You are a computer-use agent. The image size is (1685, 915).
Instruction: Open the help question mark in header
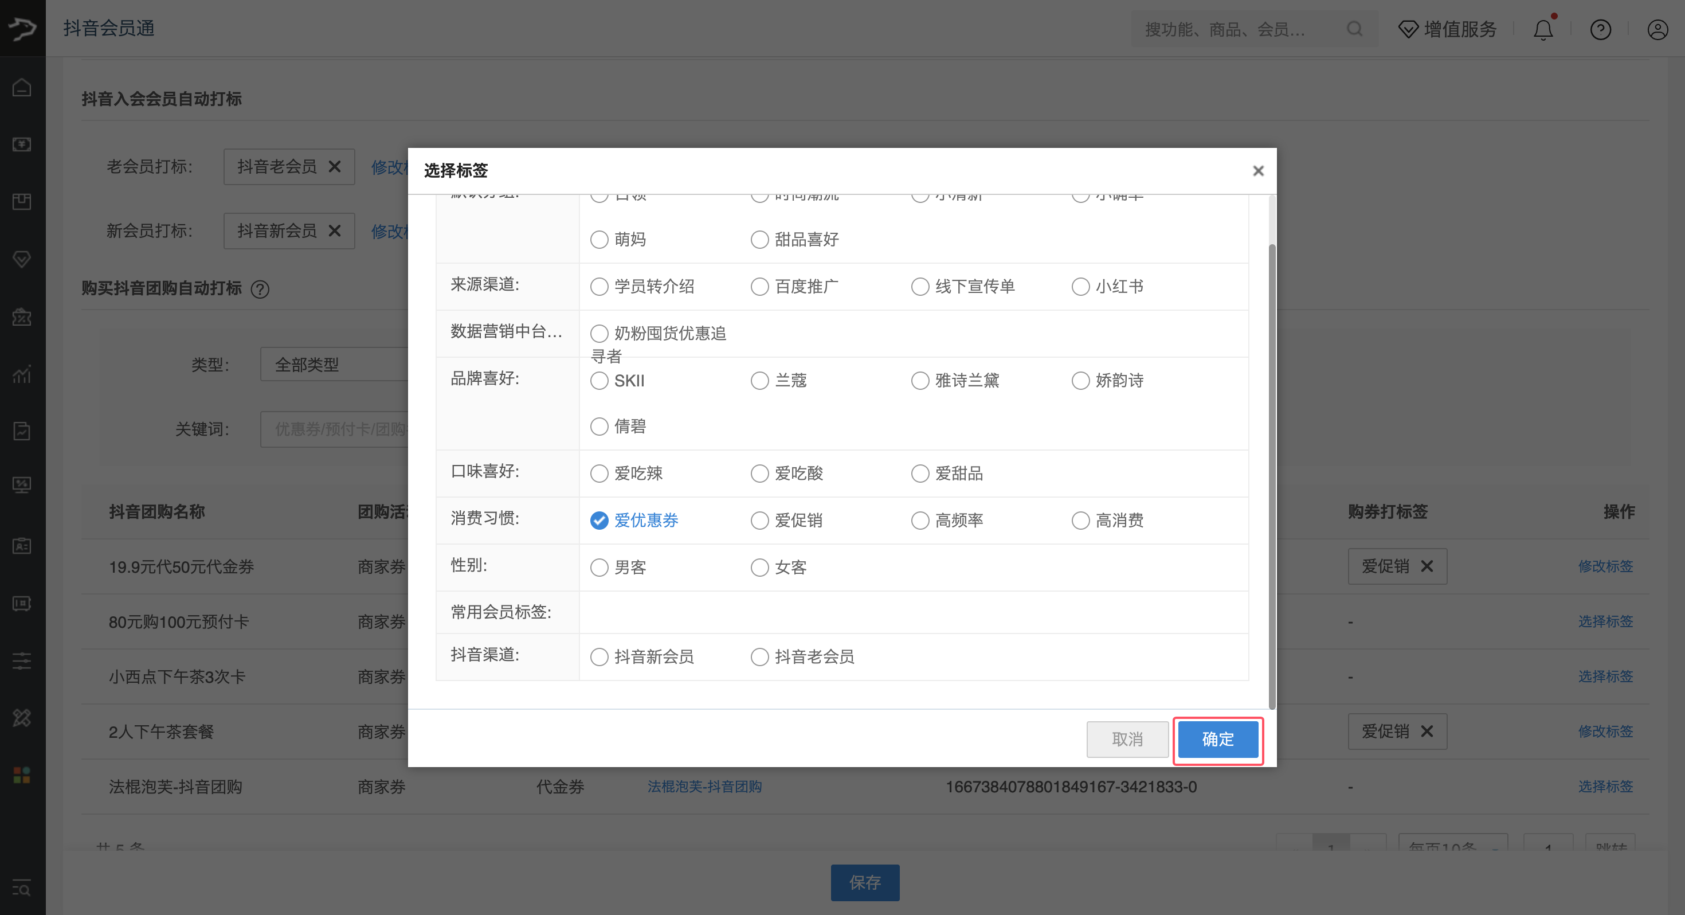tap(1600, 29)
